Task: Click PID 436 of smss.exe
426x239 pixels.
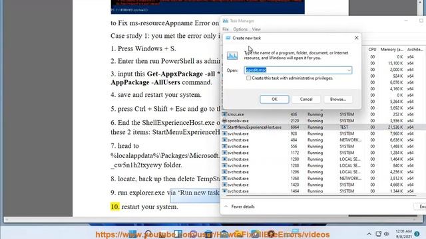Action: click(x=294, y=114)
